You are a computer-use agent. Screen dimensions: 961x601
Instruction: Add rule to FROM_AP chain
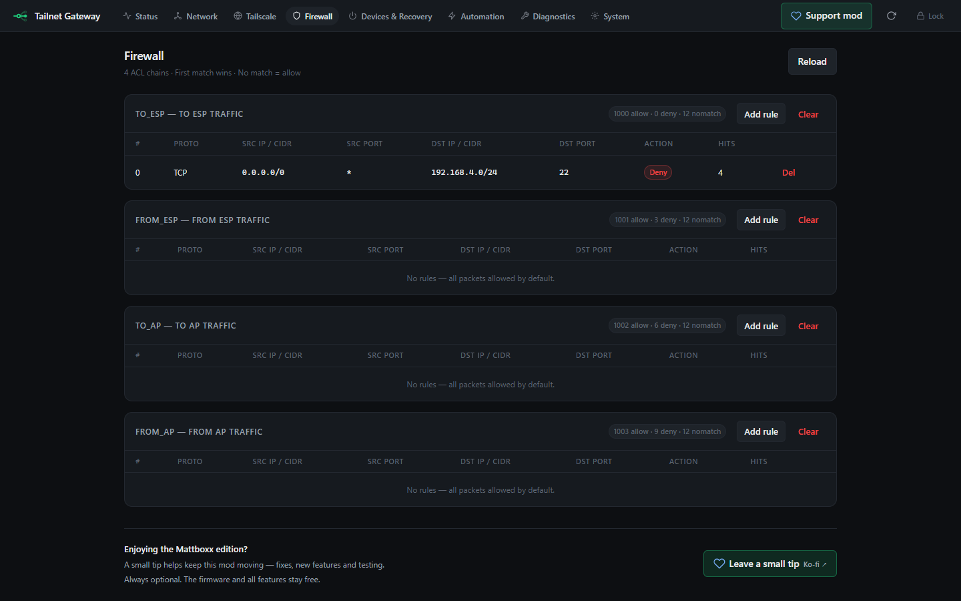[x=761, y=431]
